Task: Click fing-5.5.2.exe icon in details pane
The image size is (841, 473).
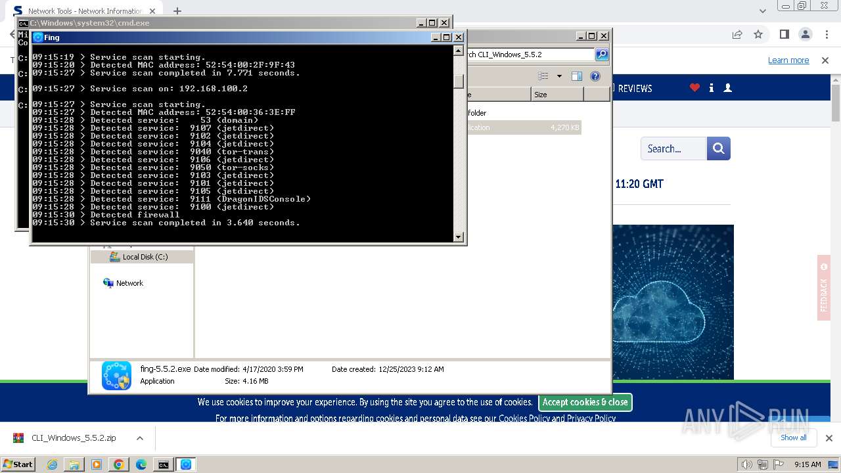Action: coord(116,375)
